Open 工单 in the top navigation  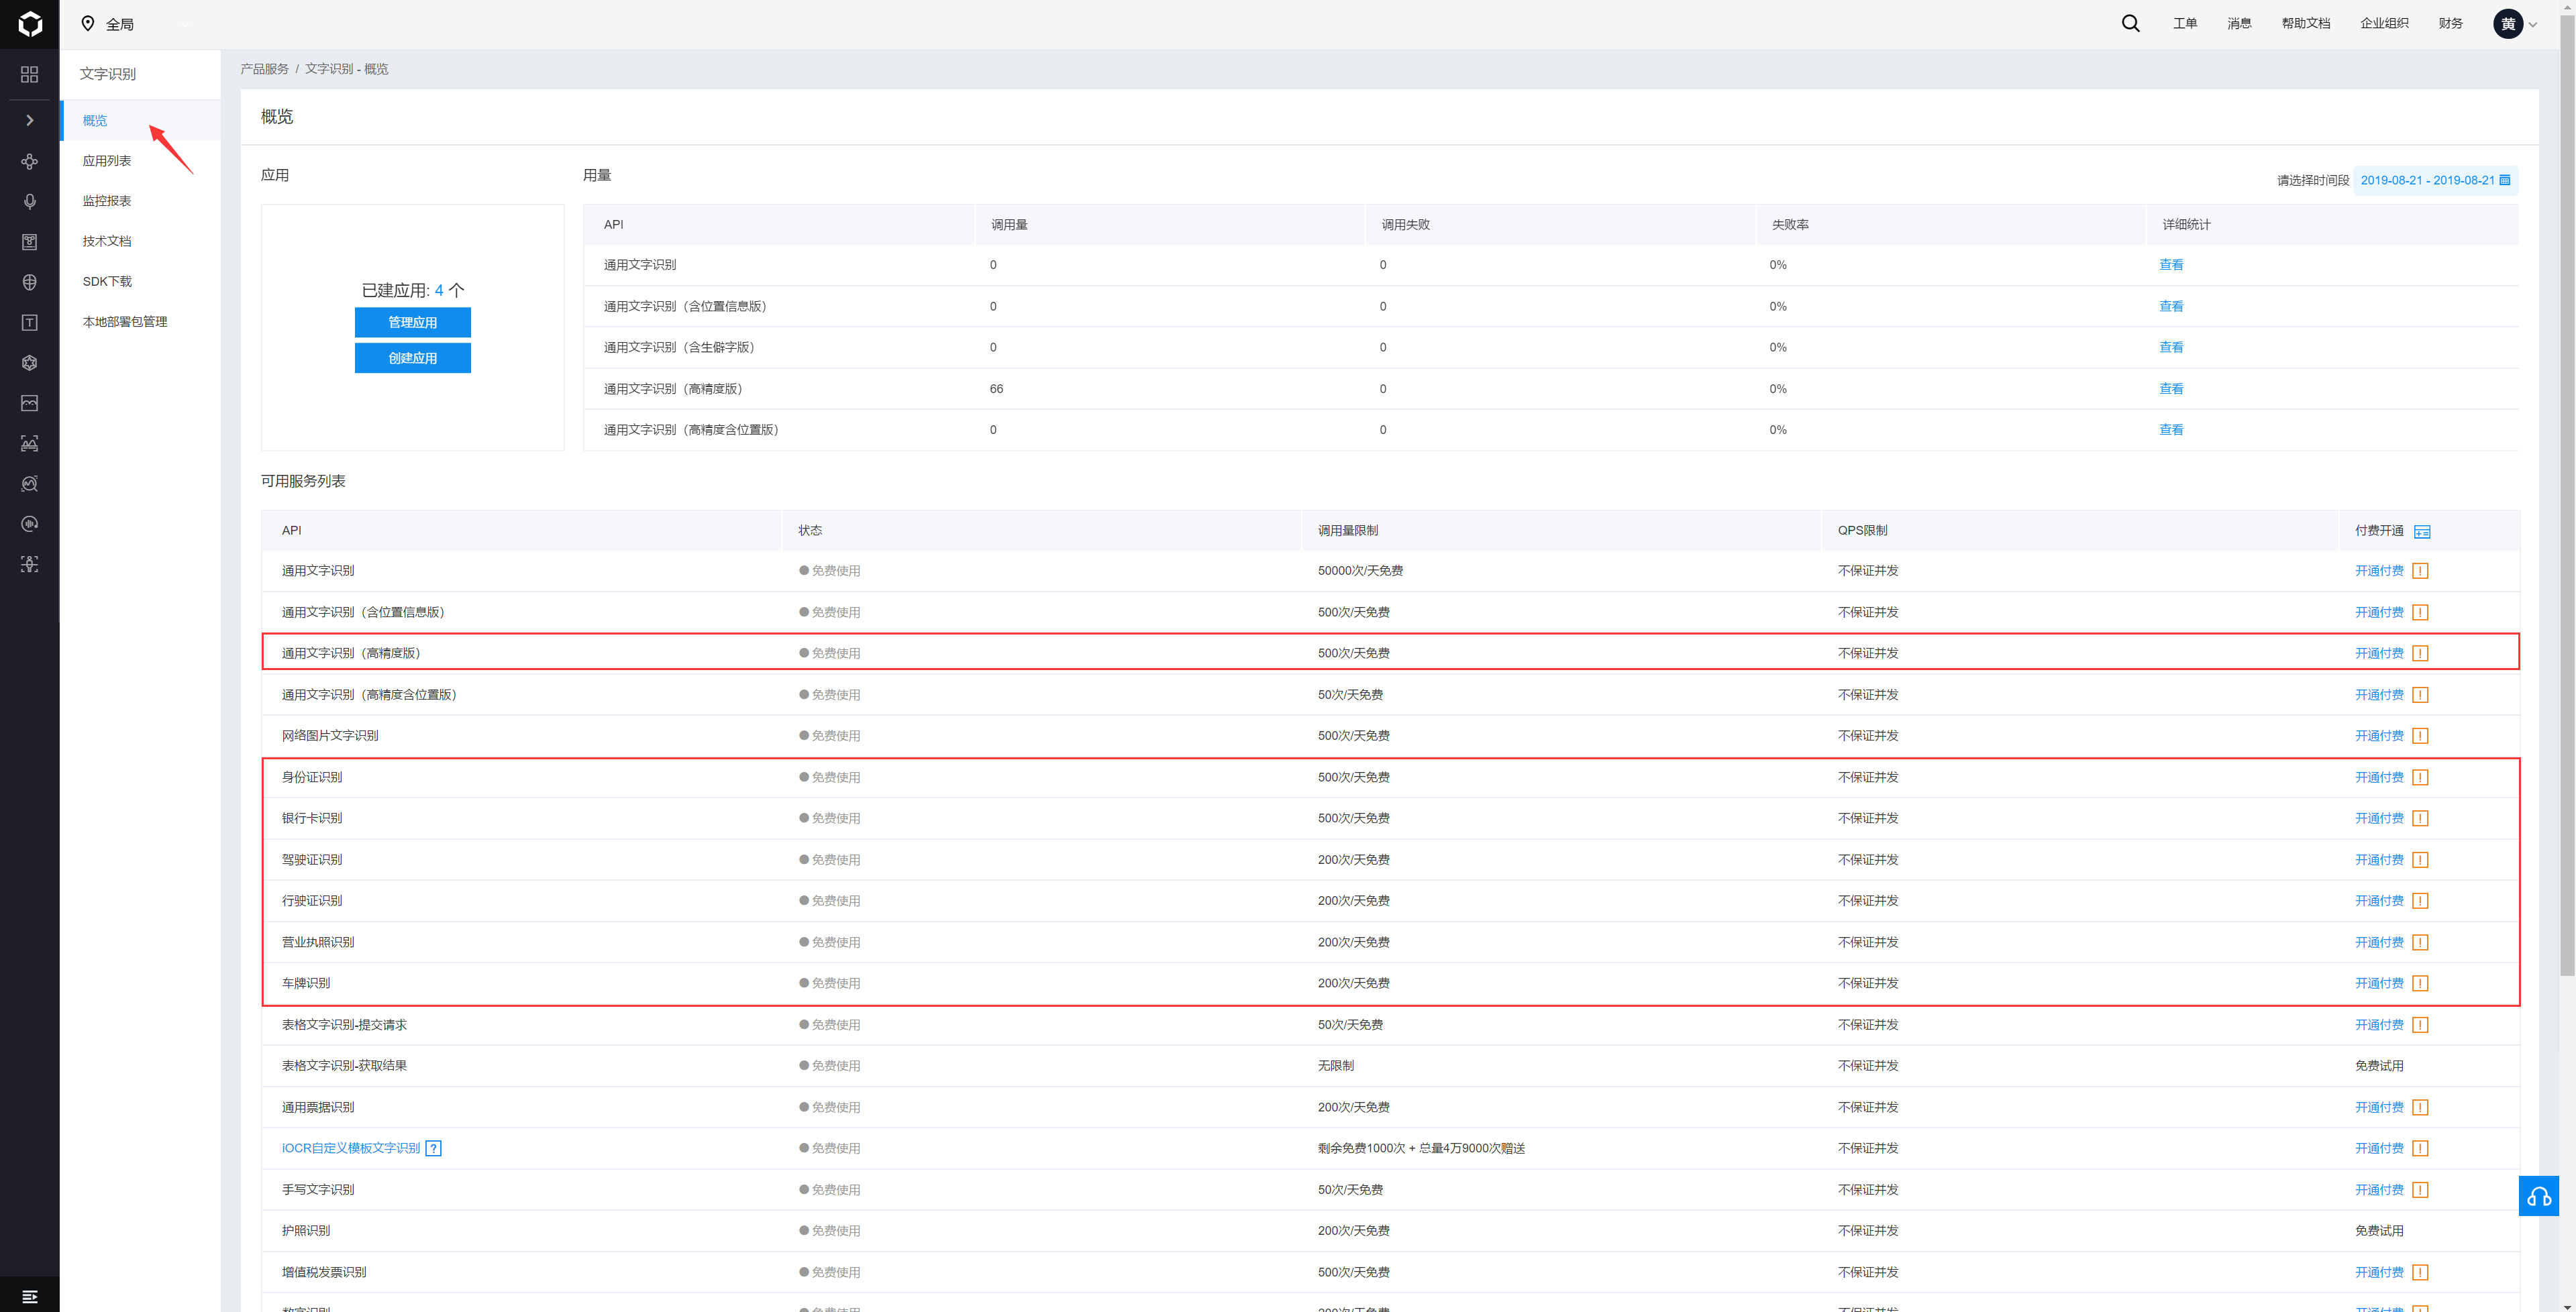[2185, 23]
